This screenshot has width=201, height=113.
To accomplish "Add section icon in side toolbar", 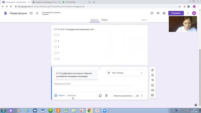I will click(152, 95).
